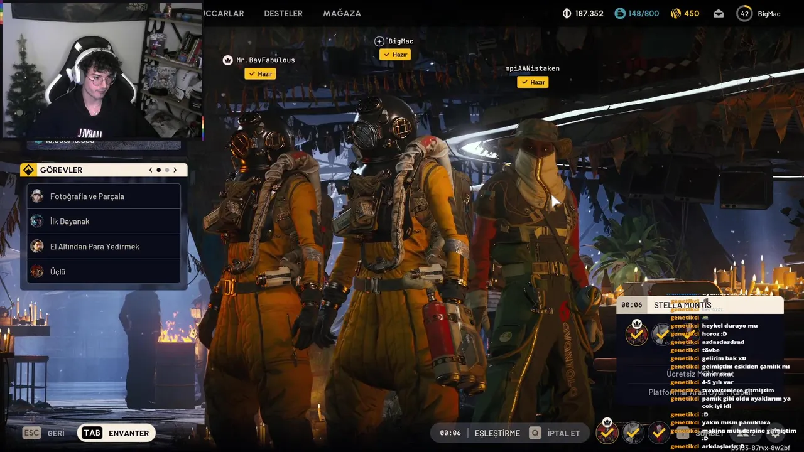Click the round icon beside BigMac nameplate
Viewport: 804px width, 452px height.
379,41
